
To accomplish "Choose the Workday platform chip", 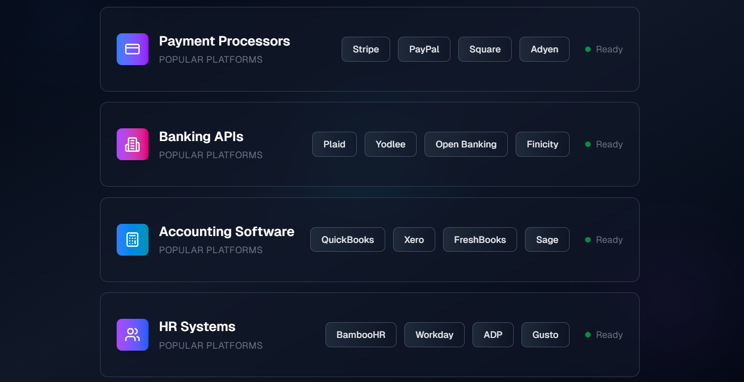I will pyautogui.click(x=434, y=334).
